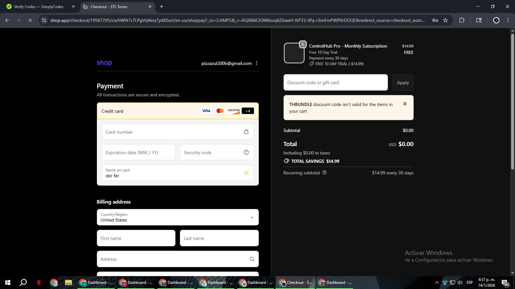The width and height of the screenshot is (515, 289).
Task: Open a new browser tab
Action: (161, 7)
